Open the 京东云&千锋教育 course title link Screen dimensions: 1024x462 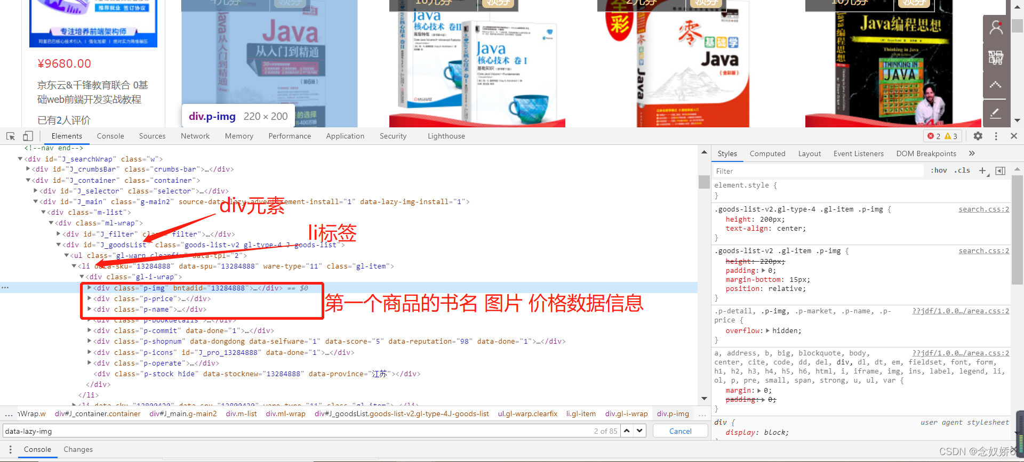click(x=92, y=92)
